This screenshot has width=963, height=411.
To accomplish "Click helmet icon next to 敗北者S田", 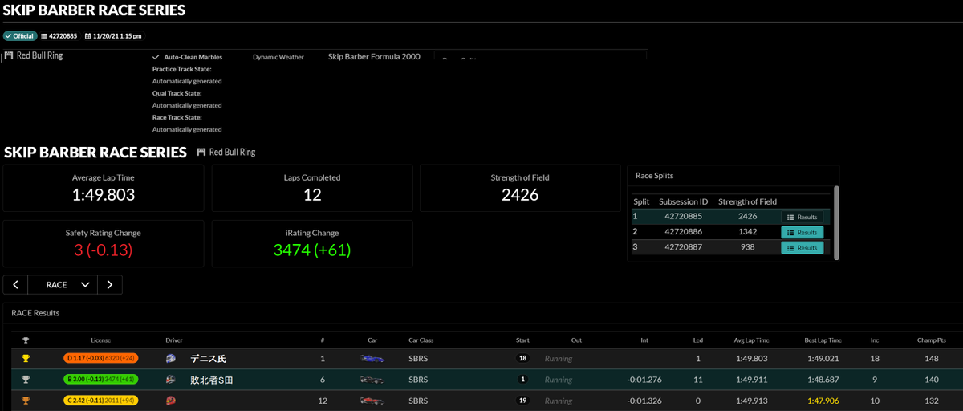I will click(170, 380).
